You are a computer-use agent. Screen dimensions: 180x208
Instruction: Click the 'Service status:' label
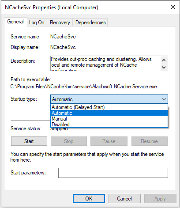click(26, 129)
